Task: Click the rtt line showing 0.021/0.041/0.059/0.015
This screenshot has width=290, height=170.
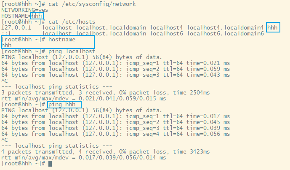Action: [x=84, y=98]
